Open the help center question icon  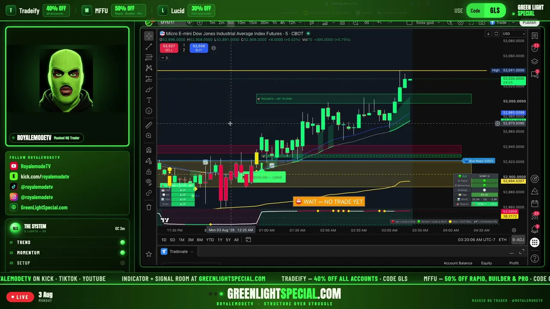pyautogui.click(x=535, y=258)
